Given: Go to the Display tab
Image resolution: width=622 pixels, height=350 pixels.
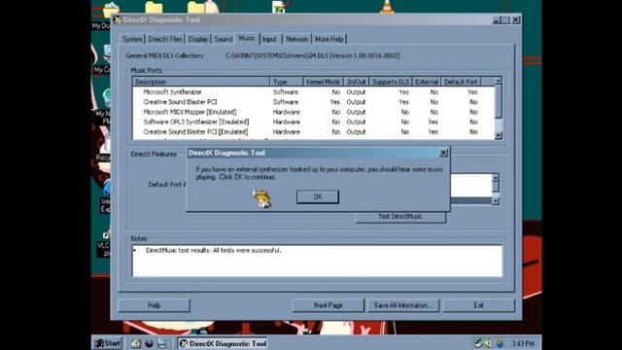Looking at the screenshot, I should 198,39.
